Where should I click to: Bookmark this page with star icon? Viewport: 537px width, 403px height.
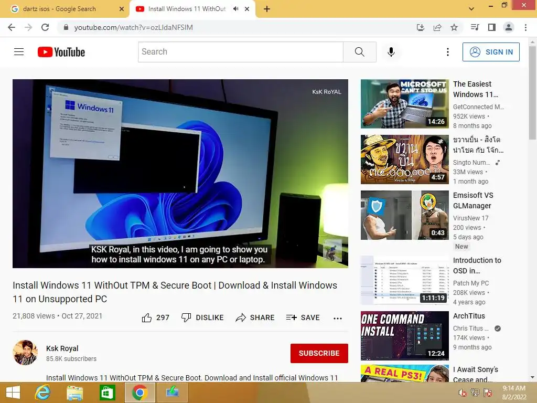pyautogui.click(x=454, y=27)
